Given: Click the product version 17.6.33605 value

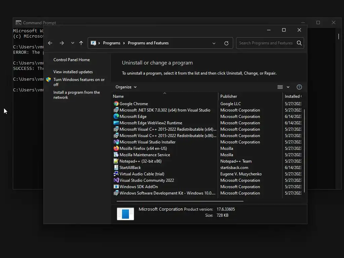Looking at the screenshot, I should 225,209.
